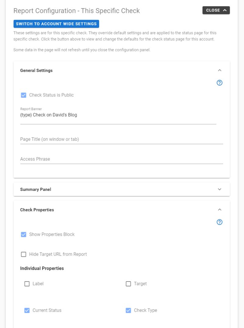Image resolution: width=244 pixels, height=328 pixels.
Task: Collapse the Check Properties section
Action: [220, 210]
